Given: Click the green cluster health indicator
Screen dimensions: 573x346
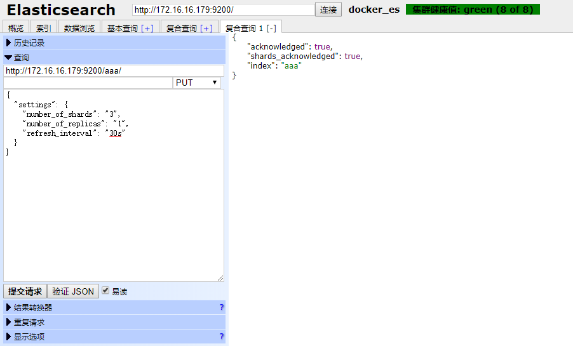Looking at the screenshot, I should [473, 10].
